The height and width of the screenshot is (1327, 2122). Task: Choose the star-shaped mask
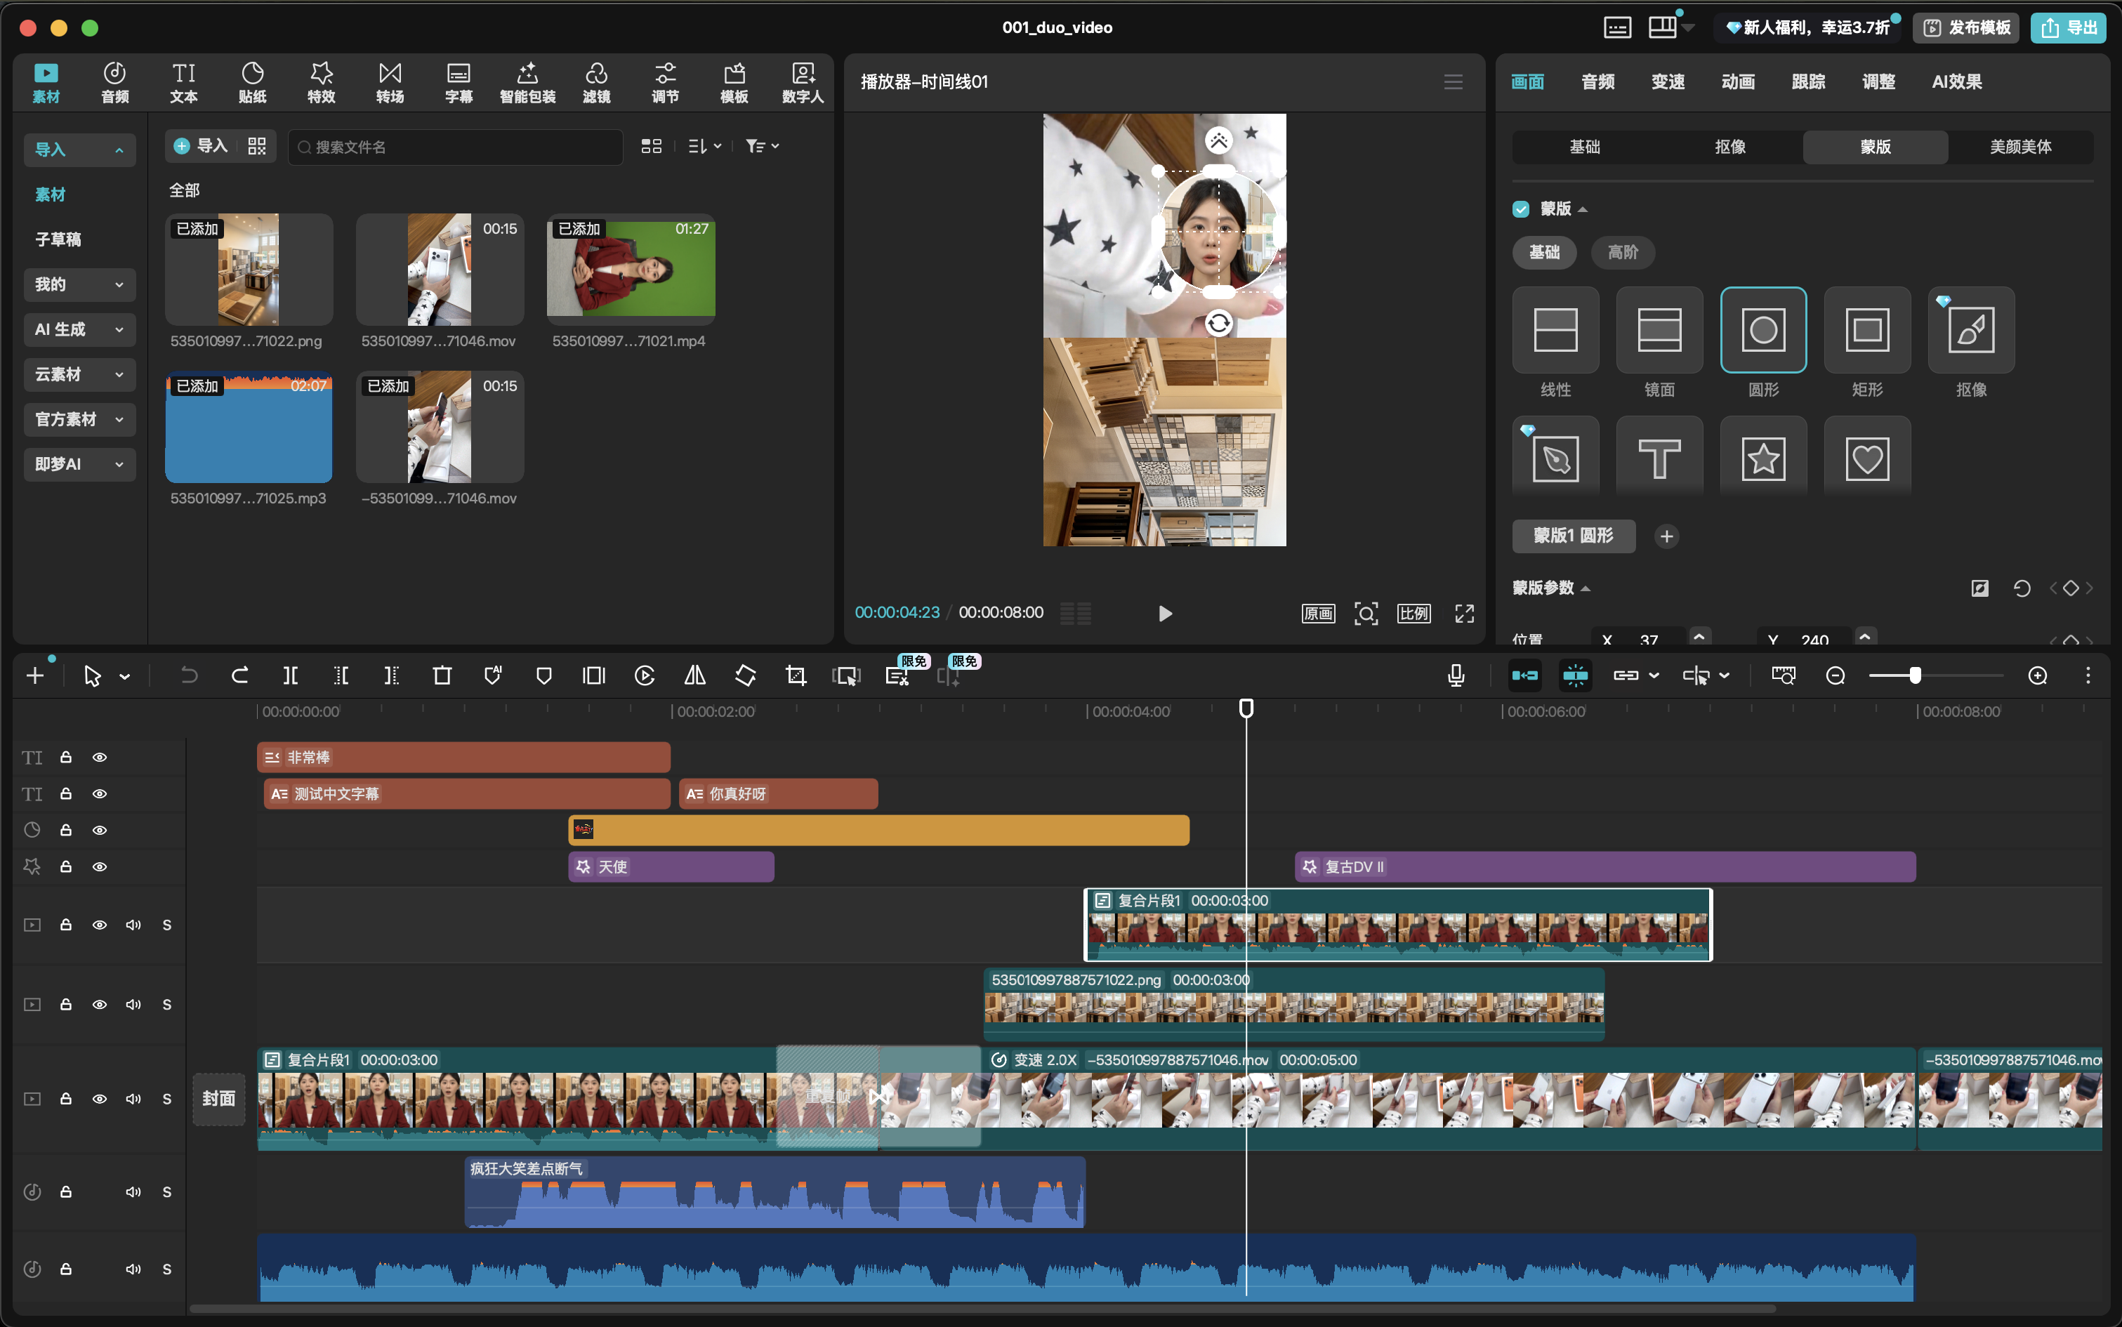pyautogui.click(x=1763, y=458)
